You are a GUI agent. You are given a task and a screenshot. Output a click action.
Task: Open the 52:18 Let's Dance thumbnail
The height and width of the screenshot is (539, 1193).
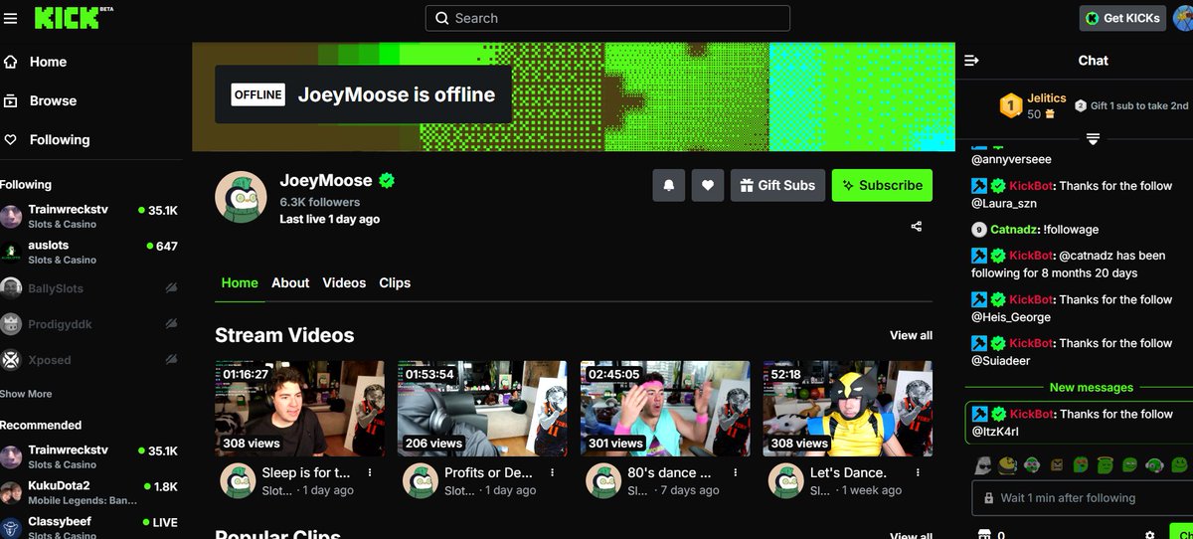[848, 409]
